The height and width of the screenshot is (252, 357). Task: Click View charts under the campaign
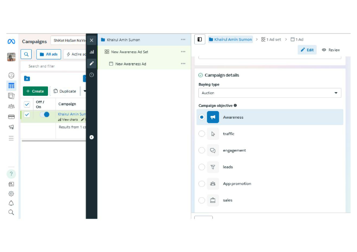coord(68,119)
